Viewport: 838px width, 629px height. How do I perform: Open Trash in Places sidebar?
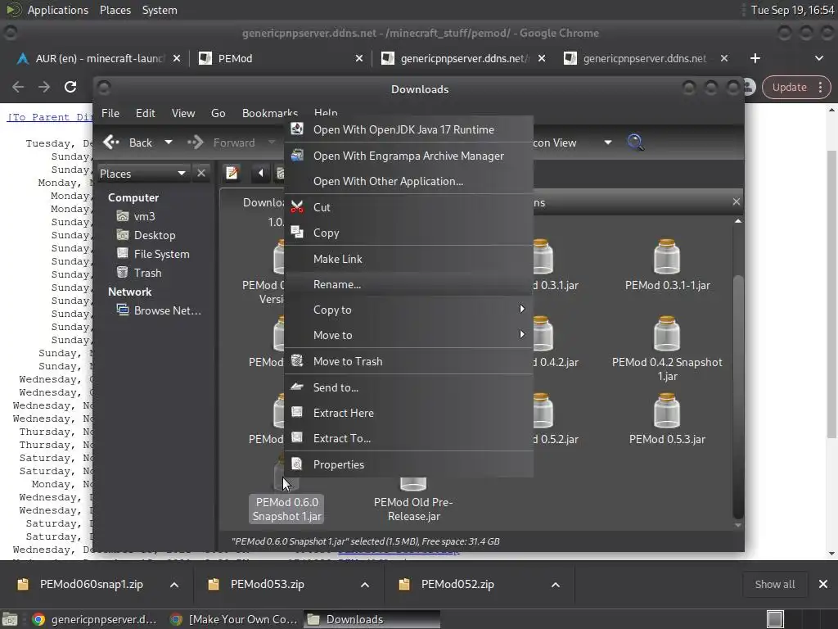pos(139,273)
